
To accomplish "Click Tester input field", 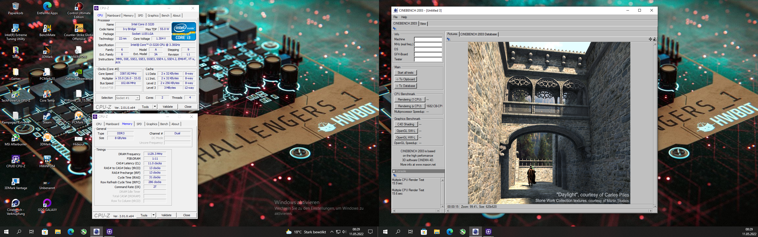I will (x=428, y=59).
